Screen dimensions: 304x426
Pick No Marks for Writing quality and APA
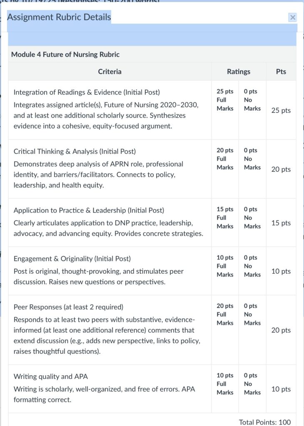[x=252, y=384]
